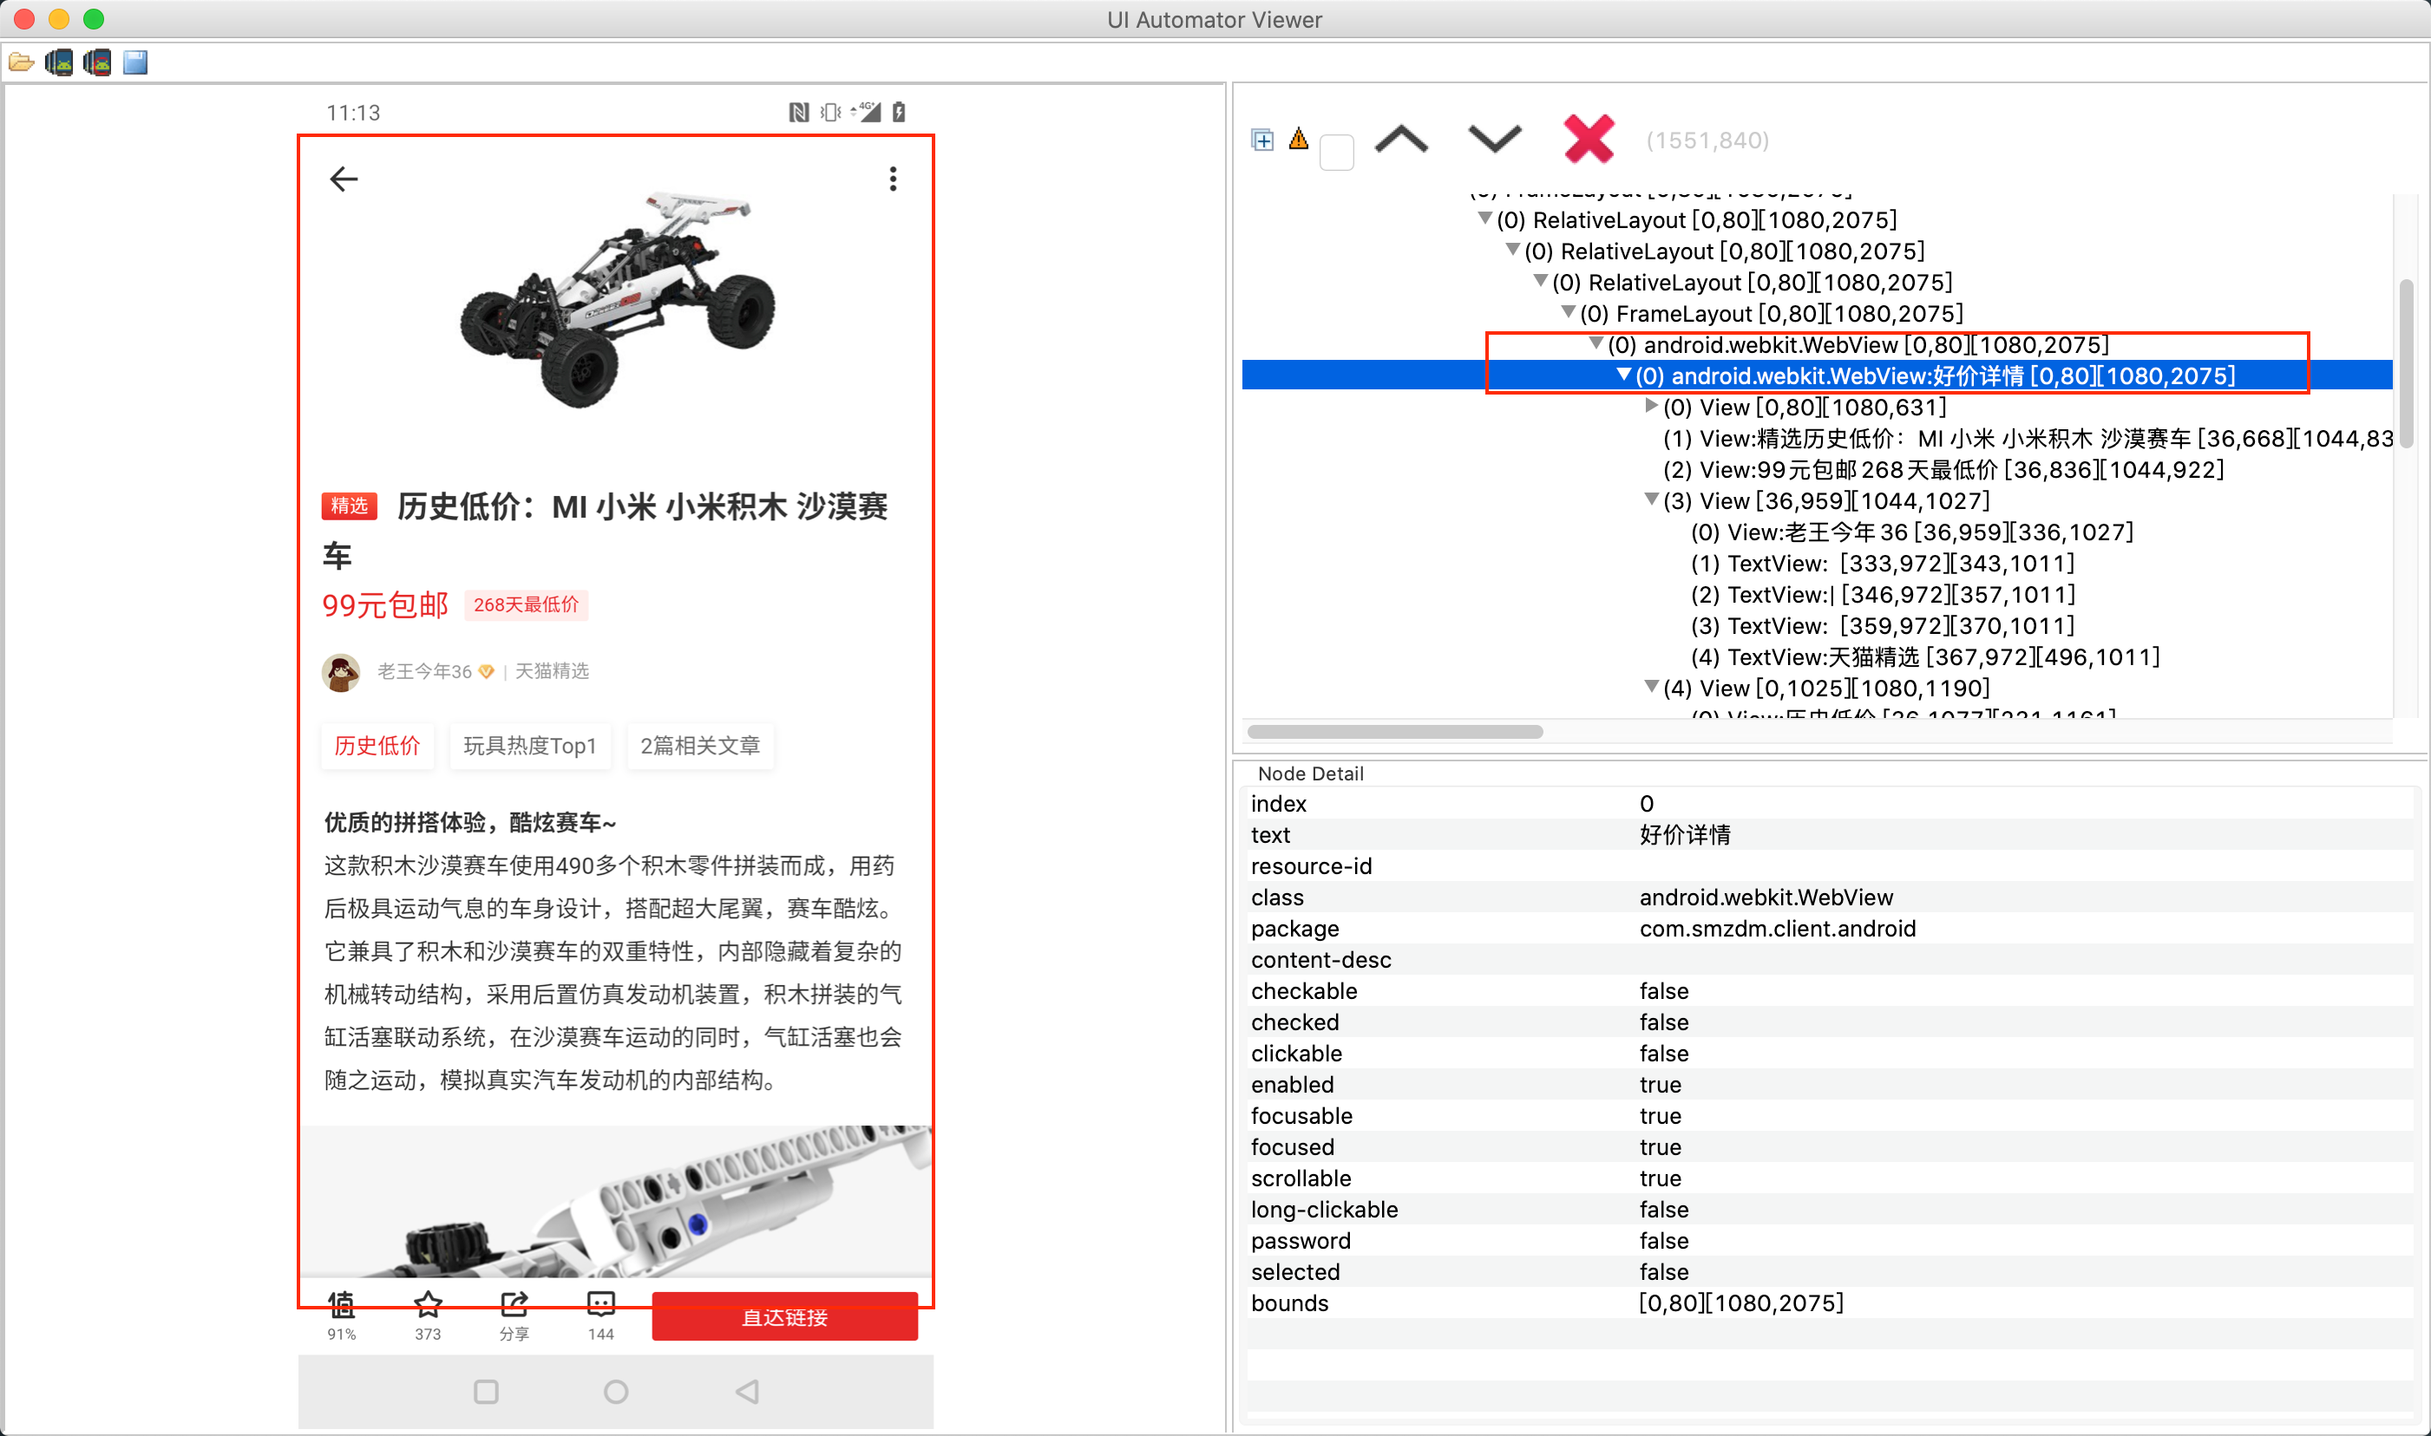The height and width of the screenshot is (1436, 2431).
Task: Click the gray building-blocks detail image
Action: 616,1201
